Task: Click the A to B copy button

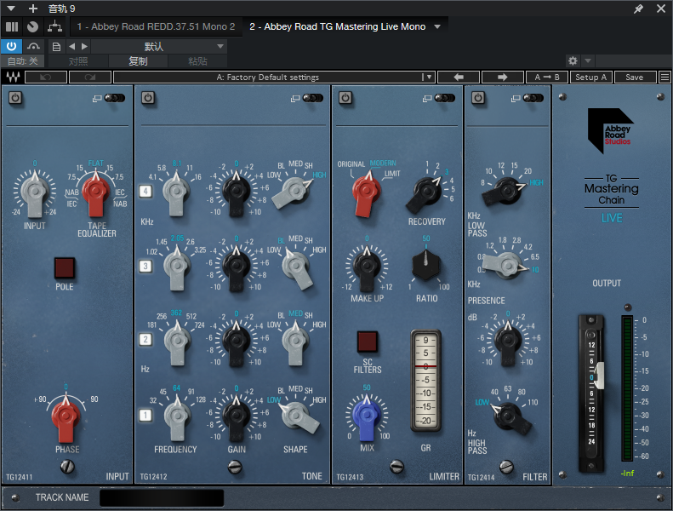Action: click(547, 78)
